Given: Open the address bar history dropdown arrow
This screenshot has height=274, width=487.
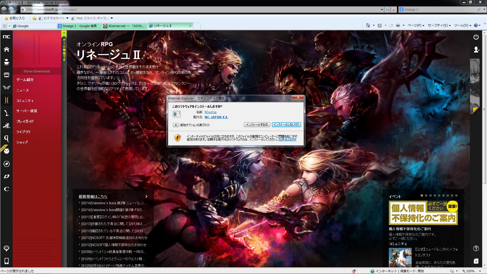Looking at the screenshot, I should [x=382, y=10].
